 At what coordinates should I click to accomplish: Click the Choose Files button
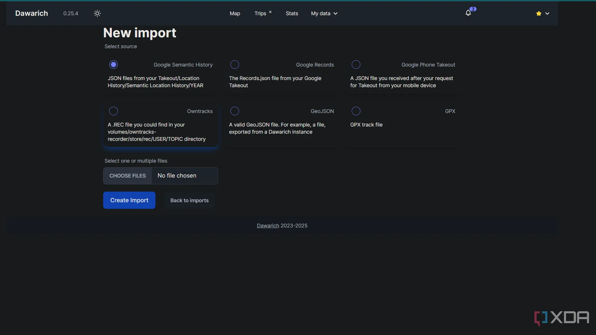pyautogui.click(x=128, y=176)
